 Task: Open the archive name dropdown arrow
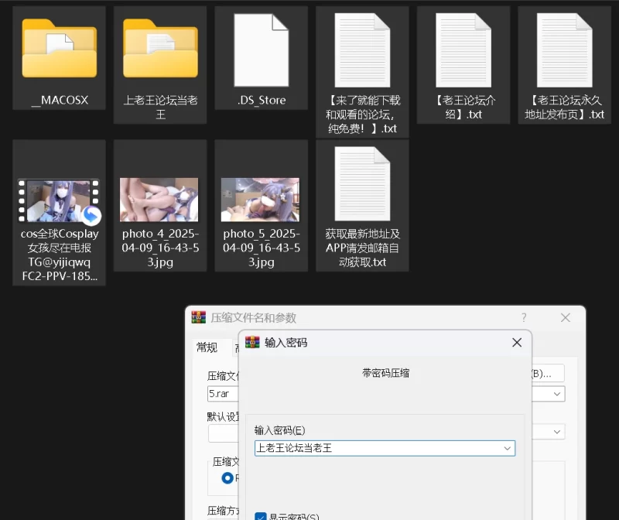(x=557, y=394)
